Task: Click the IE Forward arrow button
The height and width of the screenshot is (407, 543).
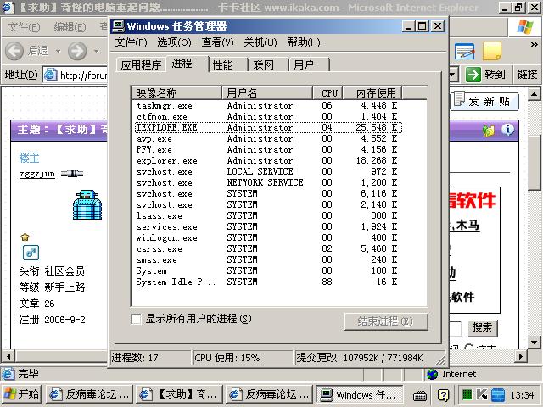Action: click(77, 51)
